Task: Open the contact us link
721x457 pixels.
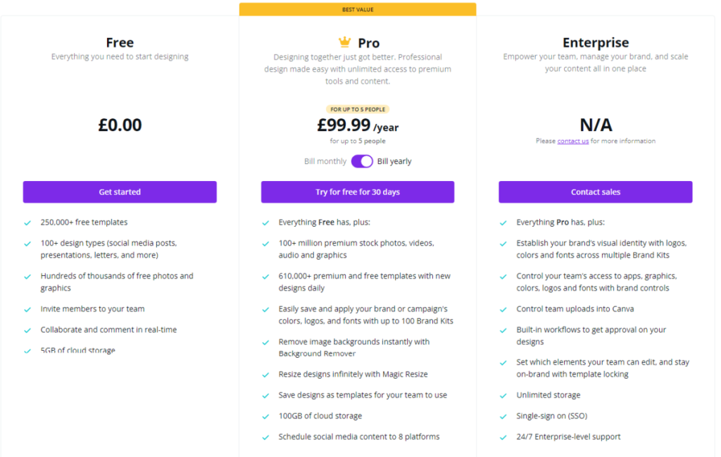Action: click(572, 141)
